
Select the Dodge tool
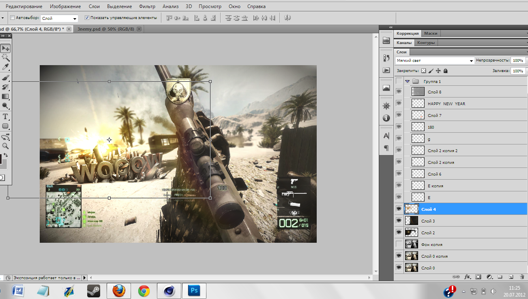6,106
